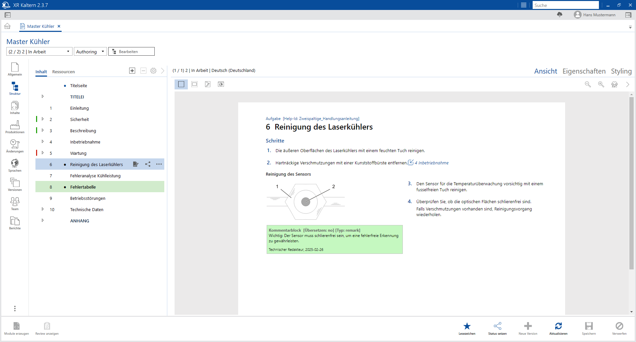Viewport: 636px width, 342px height.
Task: Toggle the single page view mode button
Action: coord(181,85)
